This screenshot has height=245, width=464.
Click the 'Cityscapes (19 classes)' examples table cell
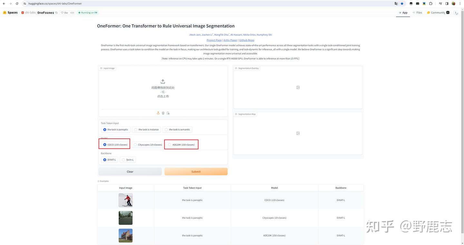click(x=274, y=218)
